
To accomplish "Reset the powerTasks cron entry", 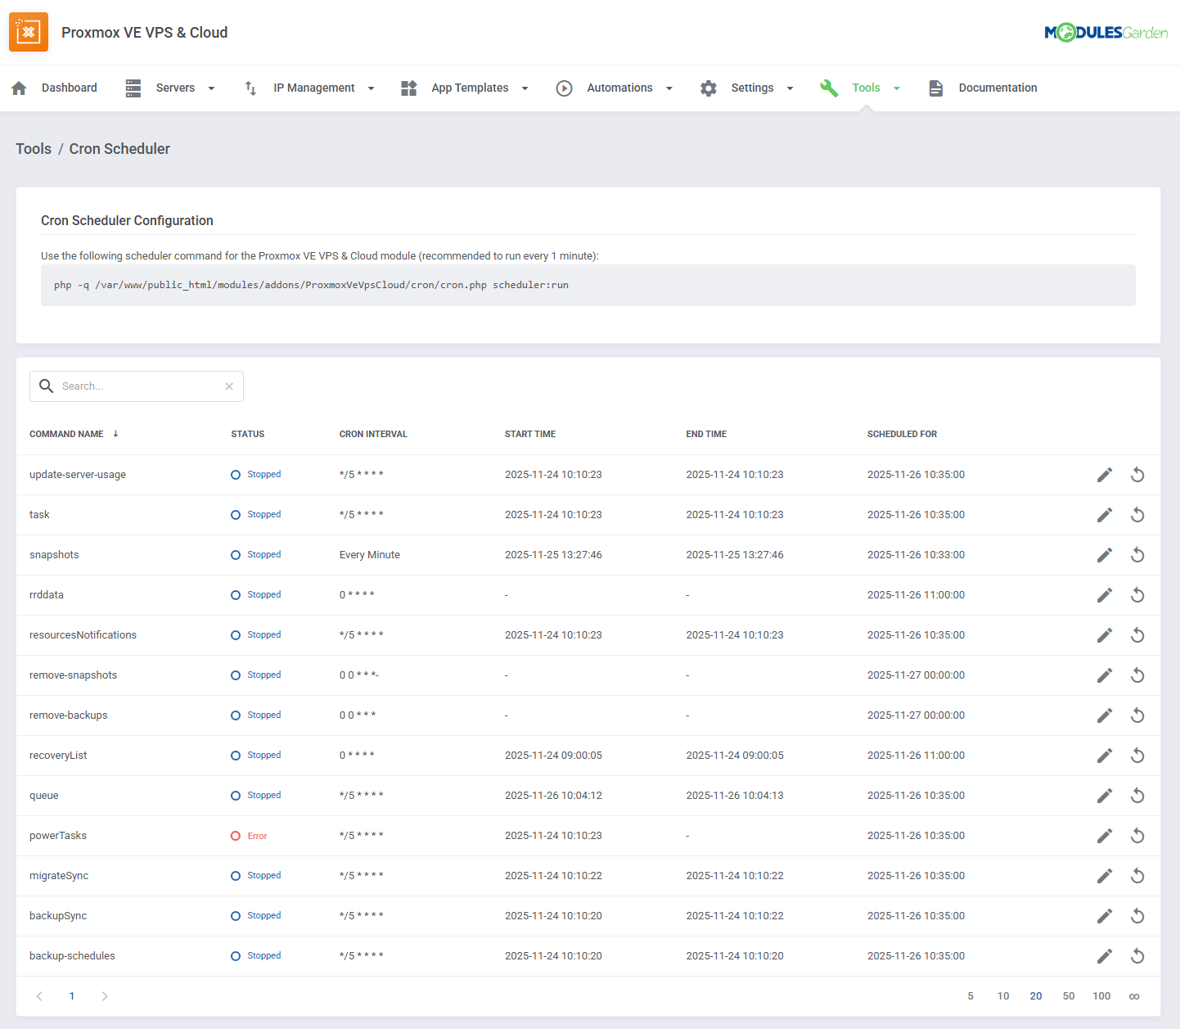I will pyautogui.click(x=1137, y=836).
